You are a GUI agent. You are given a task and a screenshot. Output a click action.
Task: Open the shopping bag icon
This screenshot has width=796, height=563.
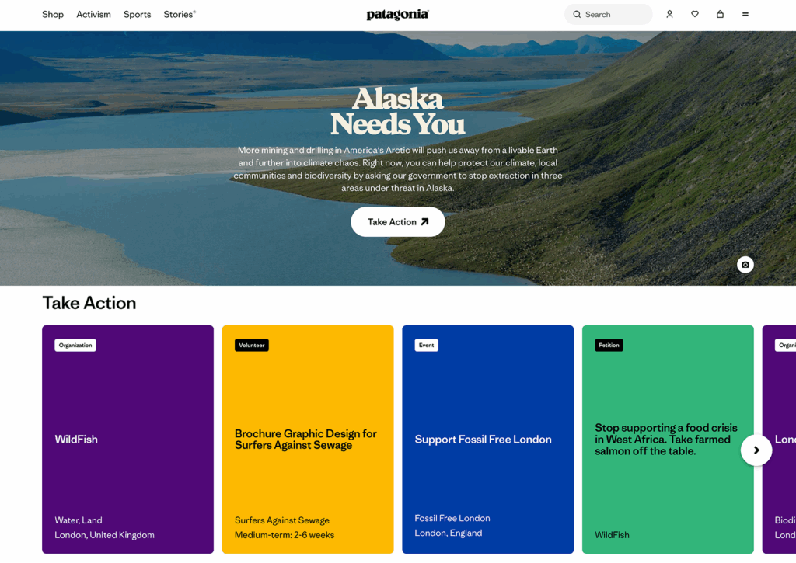pos(720,14)
